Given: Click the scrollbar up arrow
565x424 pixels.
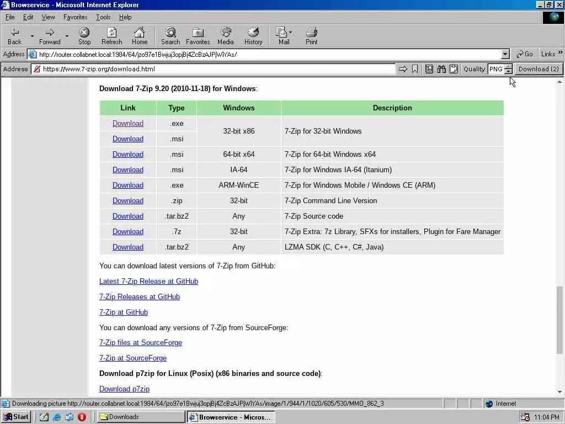Looking at the screenshot, I should coord(559,82).
